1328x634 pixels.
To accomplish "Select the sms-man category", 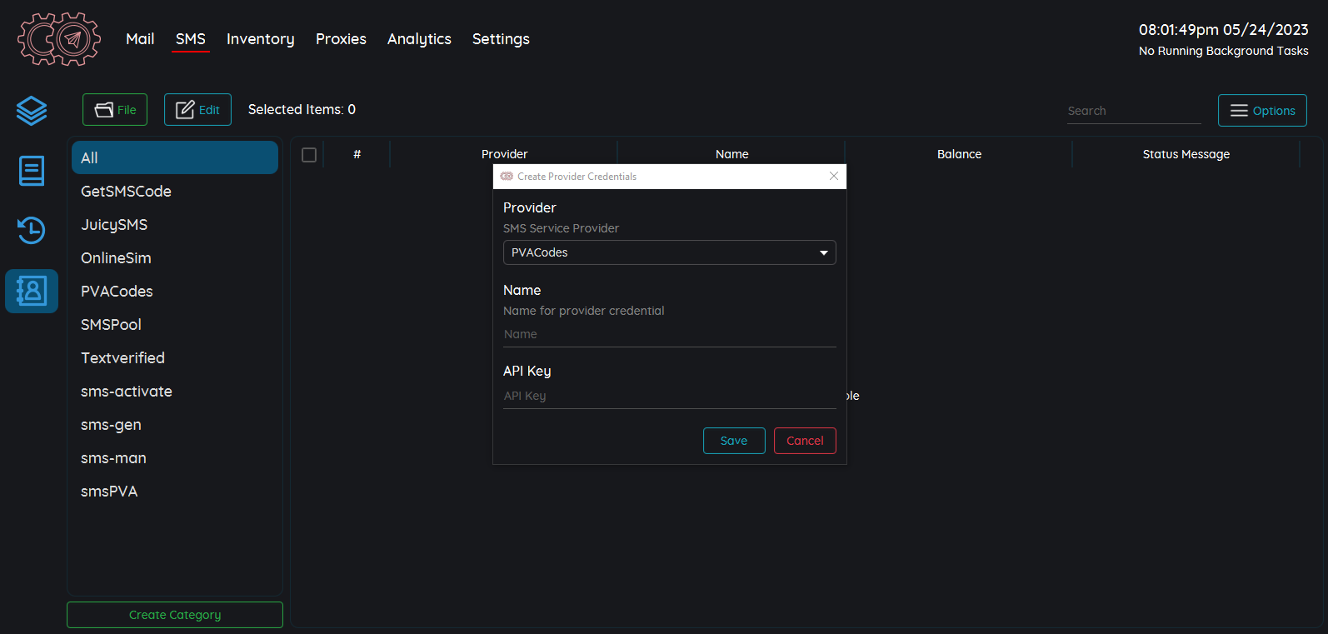I will point(175,457).
